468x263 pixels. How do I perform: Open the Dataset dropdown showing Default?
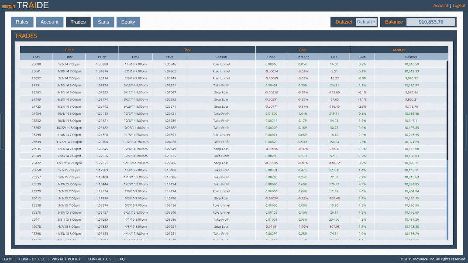click(x=366, y=22)
